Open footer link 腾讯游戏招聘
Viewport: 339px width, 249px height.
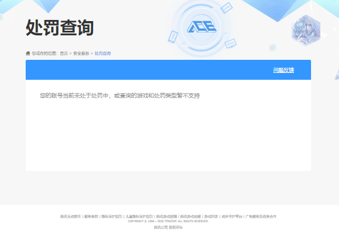click(167, 217)
